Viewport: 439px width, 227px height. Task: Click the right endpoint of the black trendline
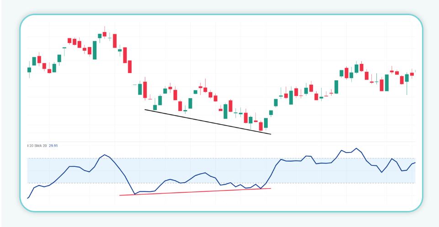click(271, 134)
